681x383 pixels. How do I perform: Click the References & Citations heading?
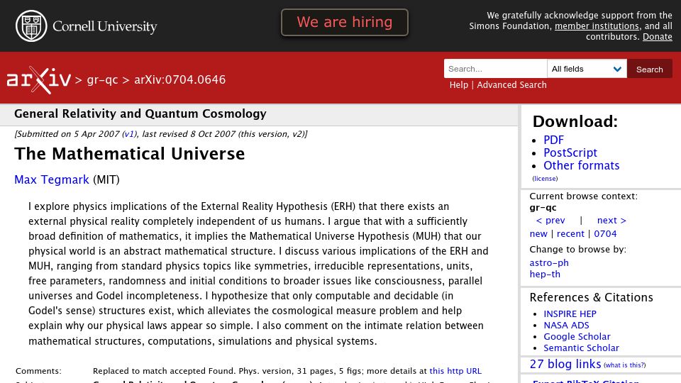(x=591, y=297)
